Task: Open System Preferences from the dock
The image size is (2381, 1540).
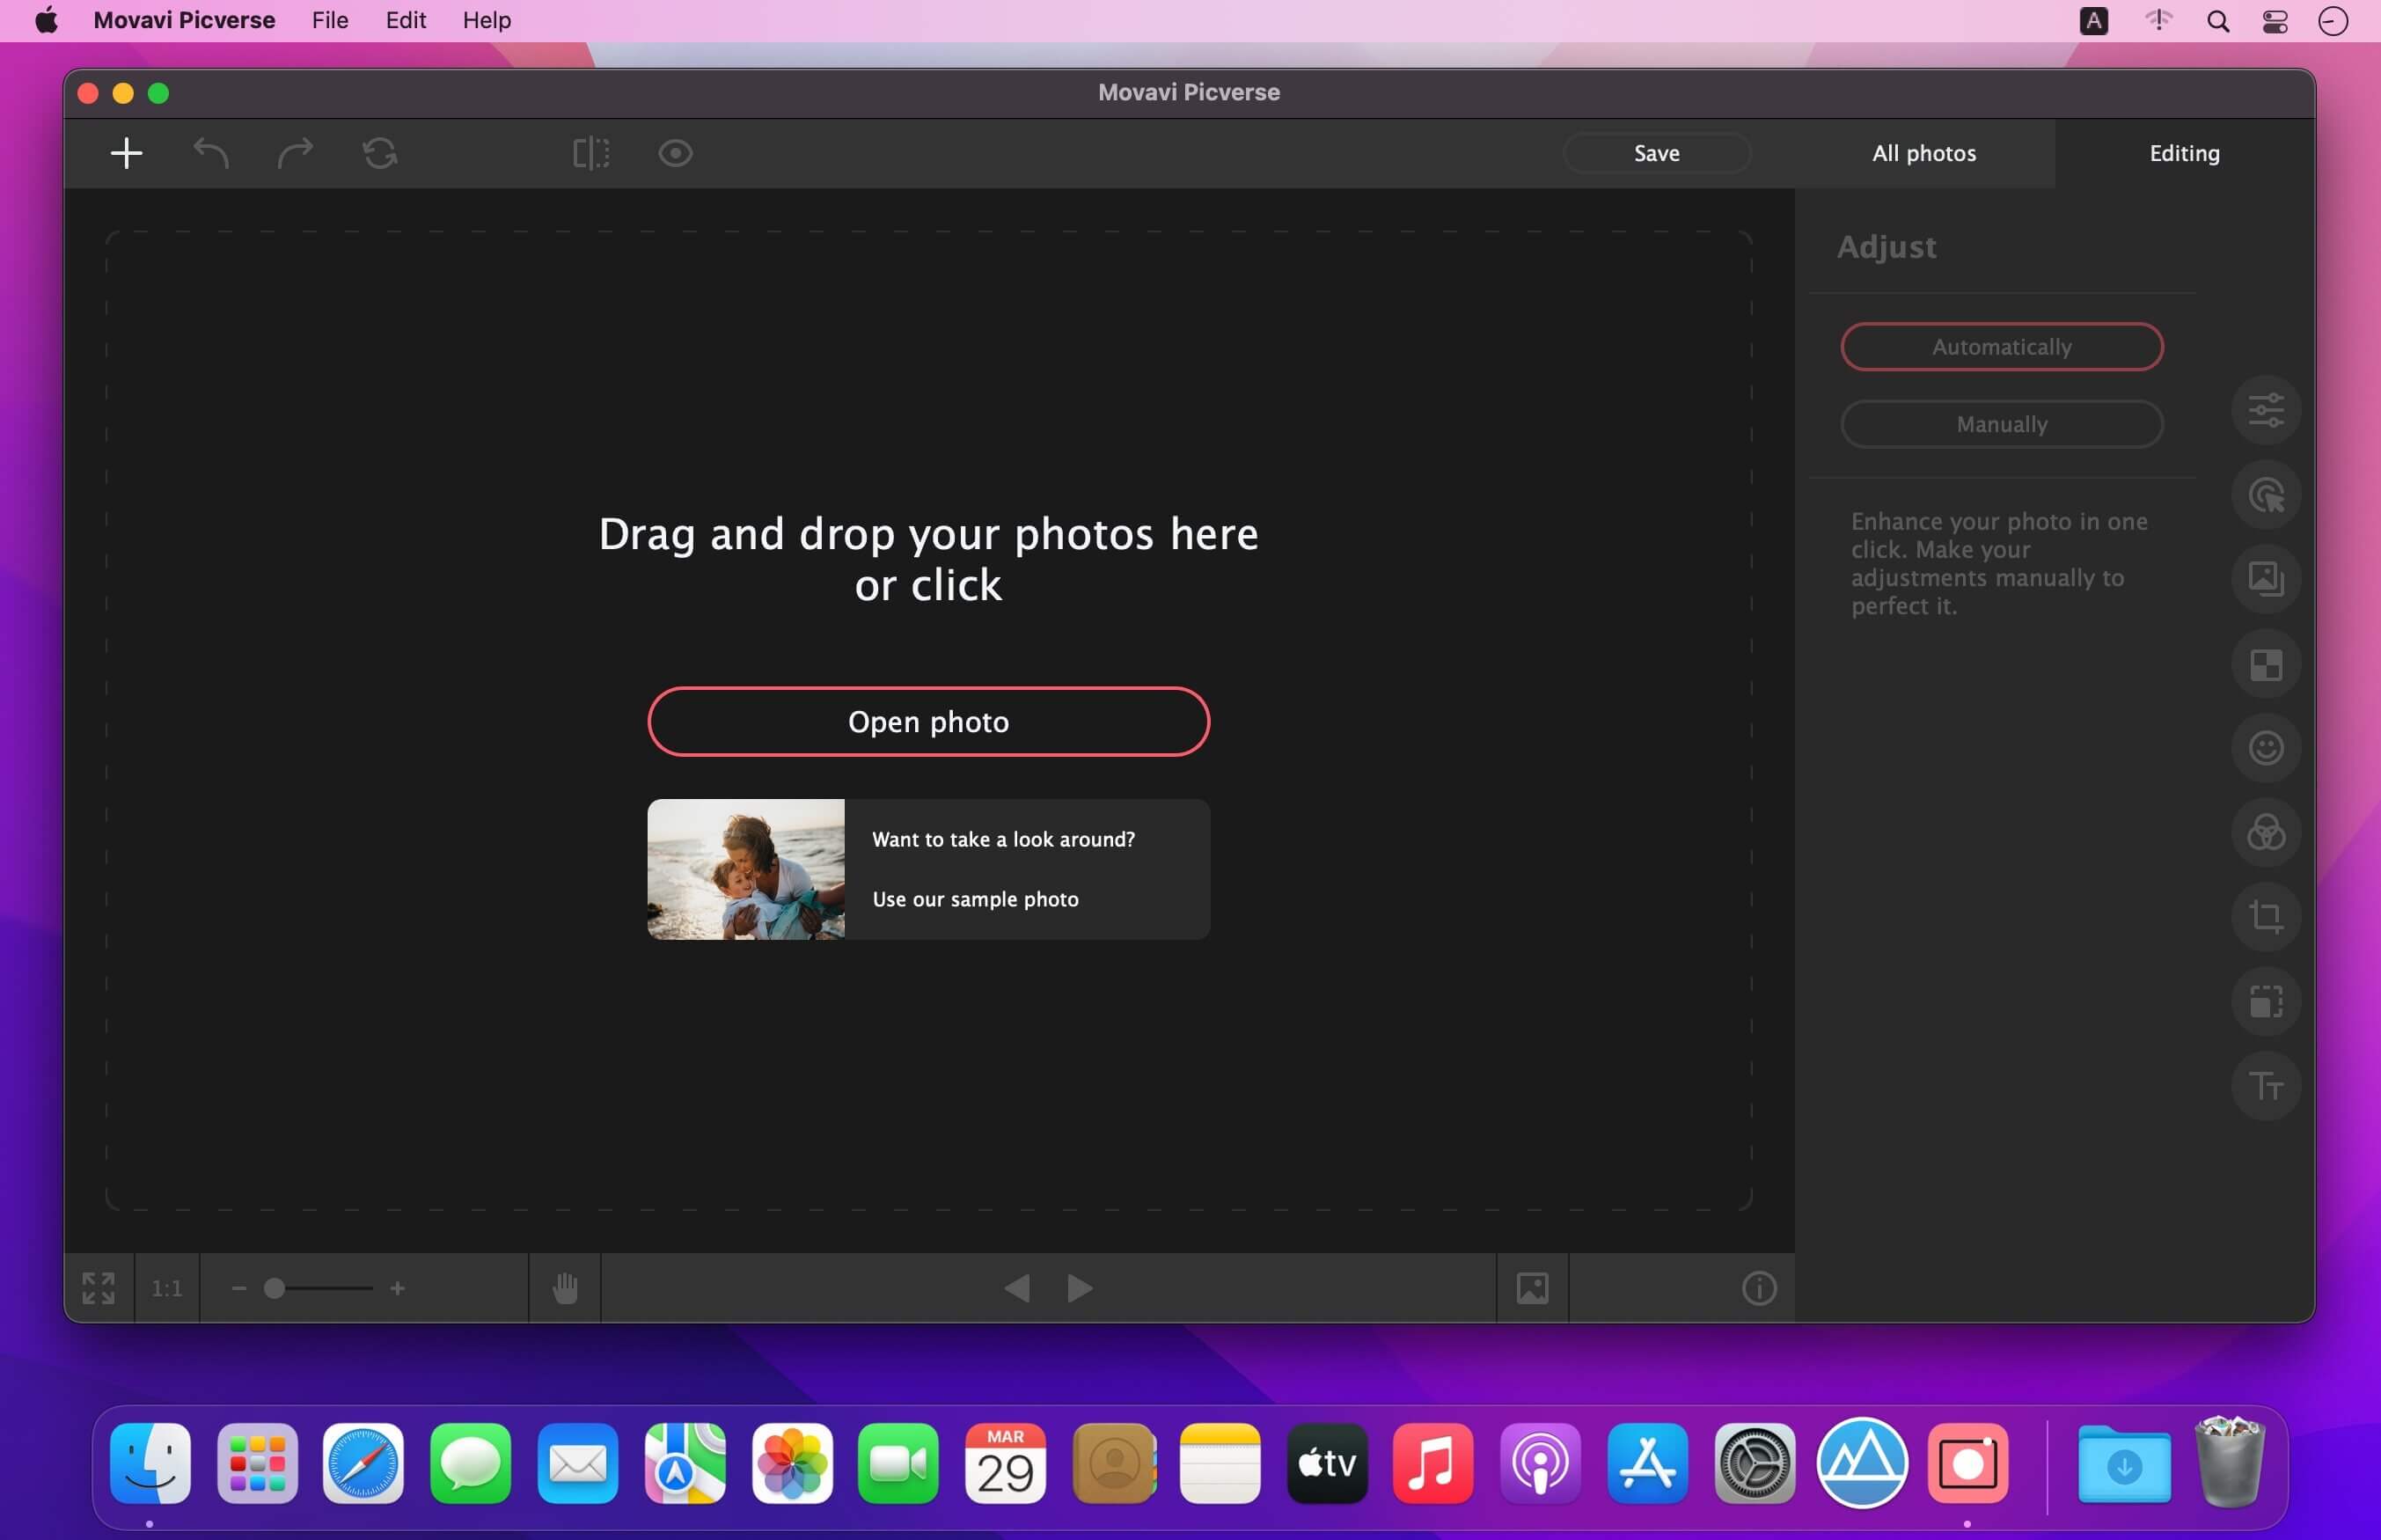Action: point(1755,1463)
